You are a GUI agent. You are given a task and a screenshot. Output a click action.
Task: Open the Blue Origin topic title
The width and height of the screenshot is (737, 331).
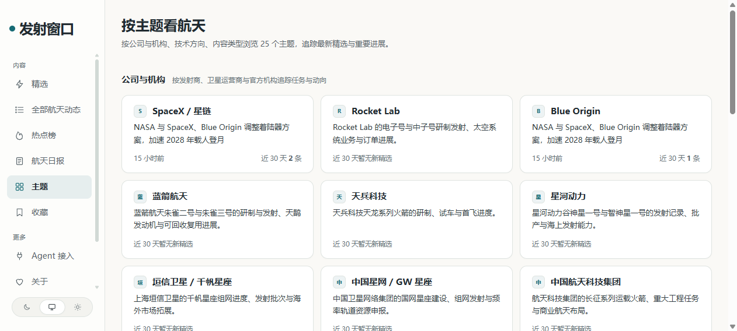[x=575, y=111]
